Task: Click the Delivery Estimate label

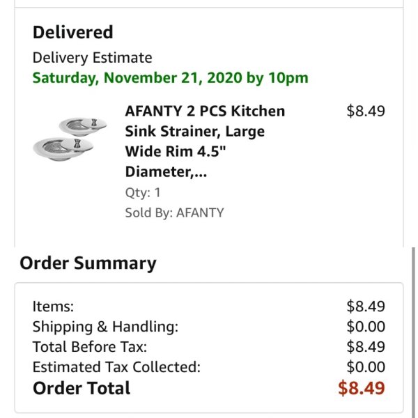Action: pos(92,58)
